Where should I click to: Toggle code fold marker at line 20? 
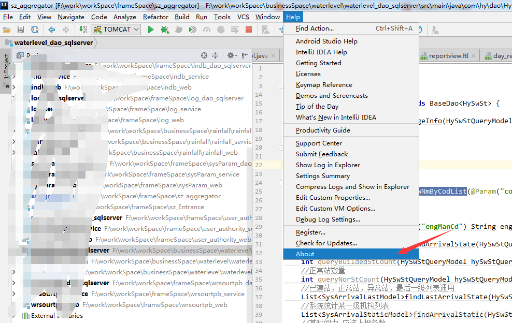tap(281, 148)
